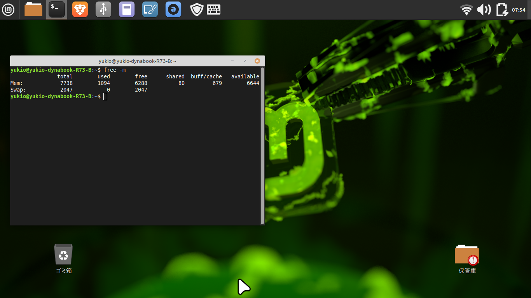Close the terminal window
The width and height of the screenshot is (531, 298).
click(x=257, y=61)
